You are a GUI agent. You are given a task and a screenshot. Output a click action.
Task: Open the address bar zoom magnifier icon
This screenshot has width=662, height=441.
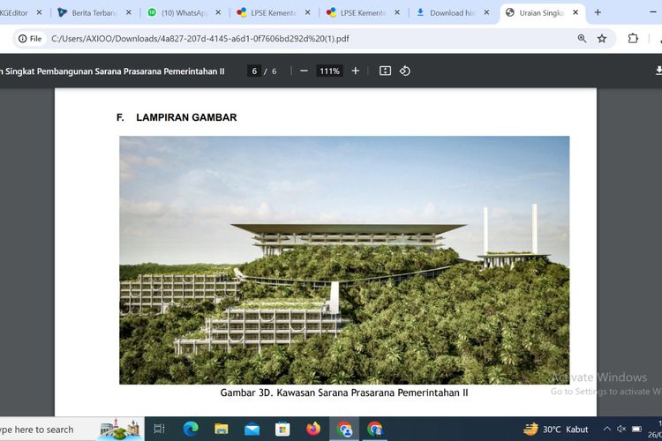(582, 39)
